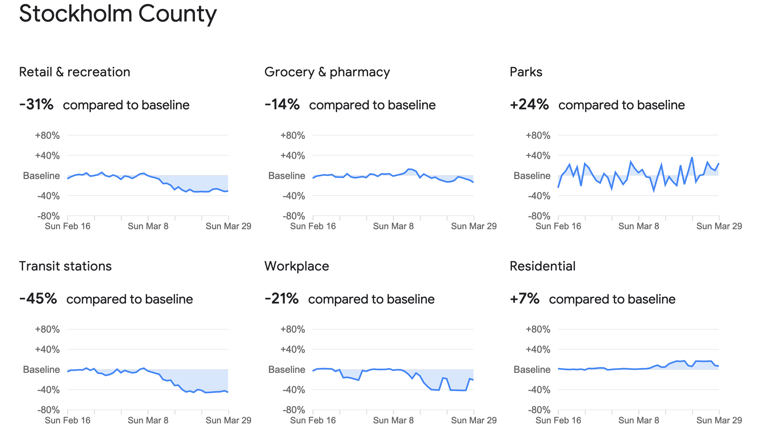Click the Retail & recreation section title
This screenshot has height=428, width=760.
75,72
